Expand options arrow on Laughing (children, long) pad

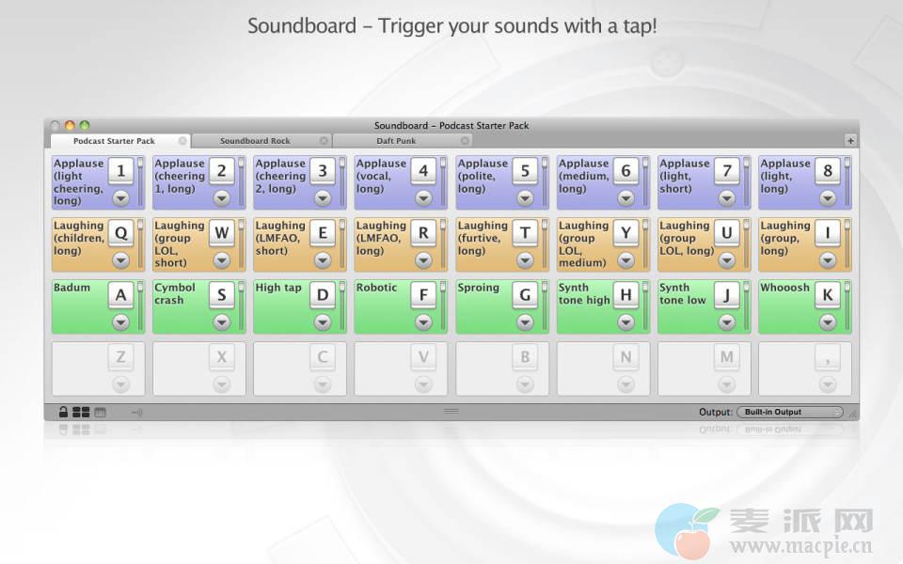120,260
